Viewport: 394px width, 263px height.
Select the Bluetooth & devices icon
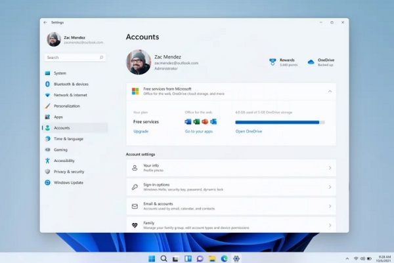(47, 84)
